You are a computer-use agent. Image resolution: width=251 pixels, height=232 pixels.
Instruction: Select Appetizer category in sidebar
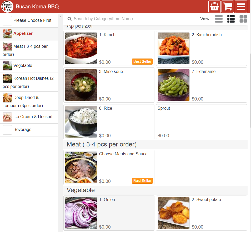tap(23, 34)
